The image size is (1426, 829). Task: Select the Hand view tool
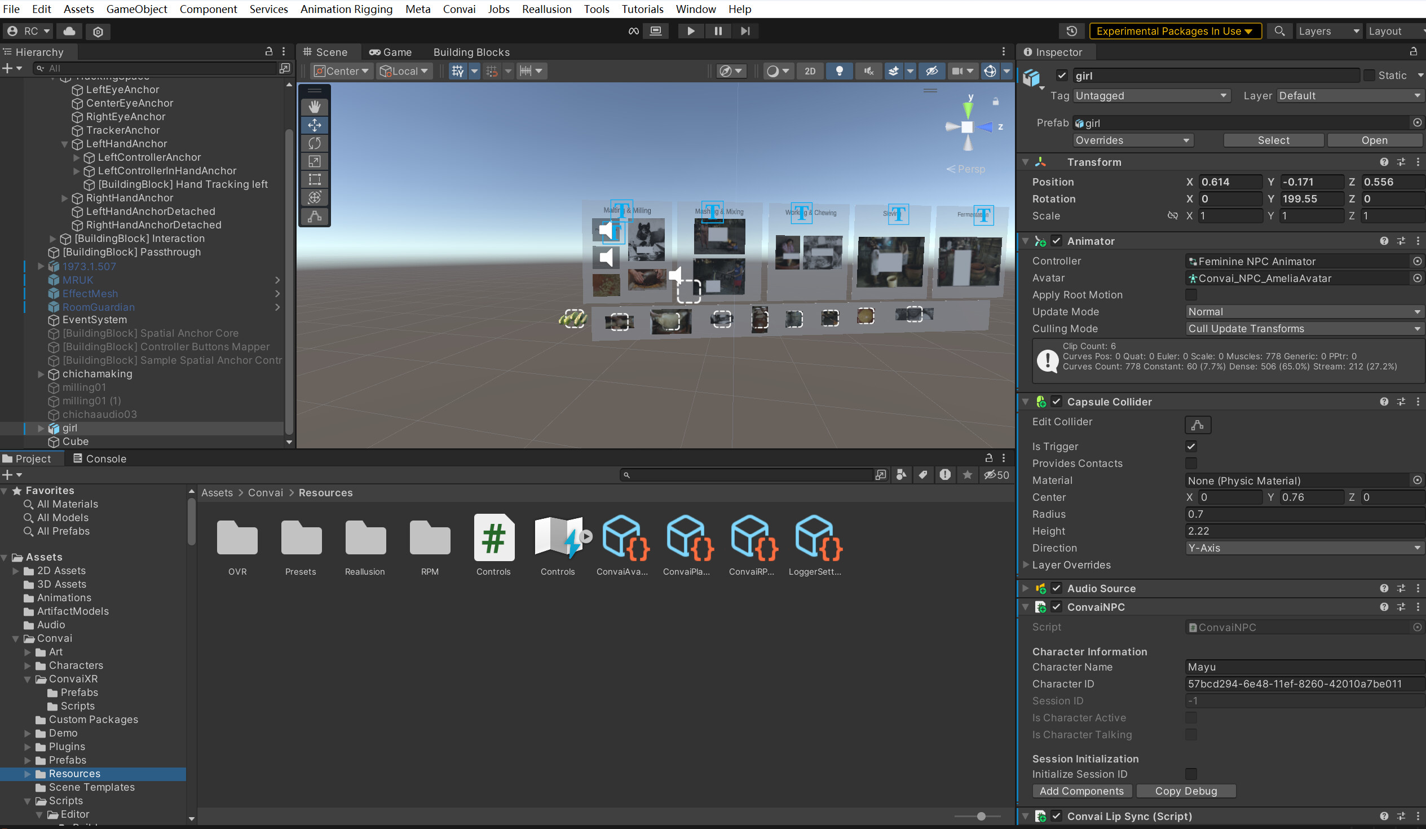[x=315, y=107]
